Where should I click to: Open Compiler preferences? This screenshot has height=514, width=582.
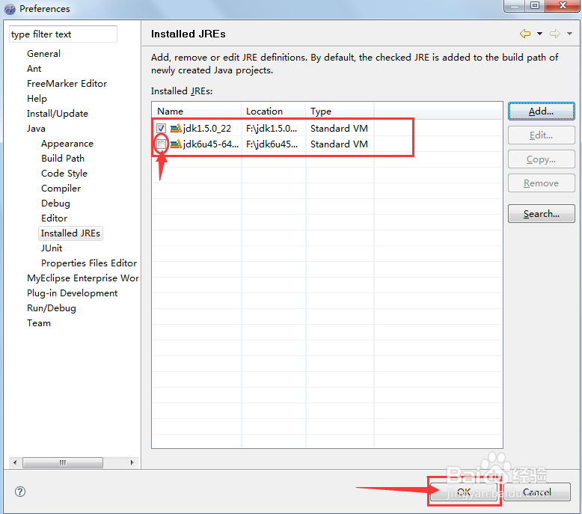coord(61,188)
